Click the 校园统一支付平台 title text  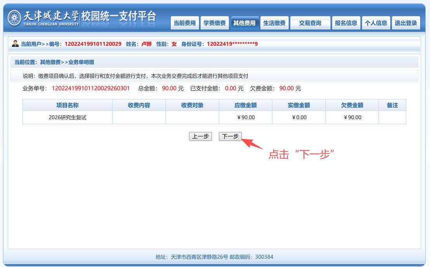coord(118,17)
